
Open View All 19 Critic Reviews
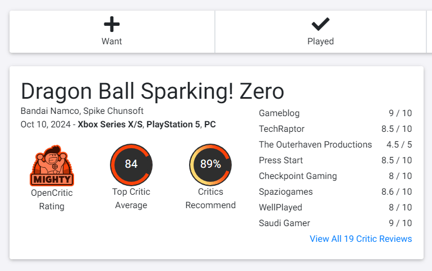click(361, 238)
